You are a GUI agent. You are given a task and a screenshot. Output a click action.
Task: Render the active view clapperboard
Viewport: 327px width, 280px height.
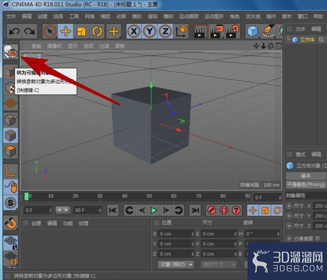tap(200, 31)
